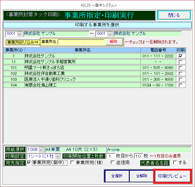Image resolution: width=195 pixels, height=187 pixels.
Task: Click the 全解除 deselect all button
Action: click(141, 176)
